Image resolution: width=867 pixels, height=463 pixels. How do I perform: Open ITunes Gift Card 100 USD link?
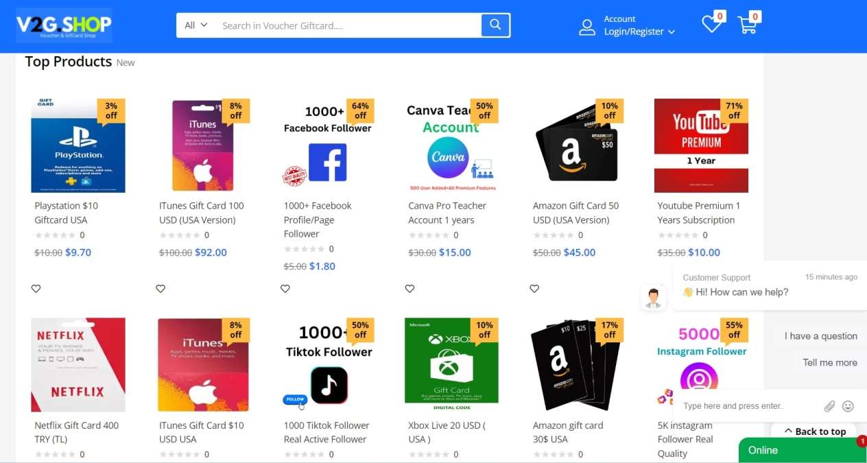(202, 213)
